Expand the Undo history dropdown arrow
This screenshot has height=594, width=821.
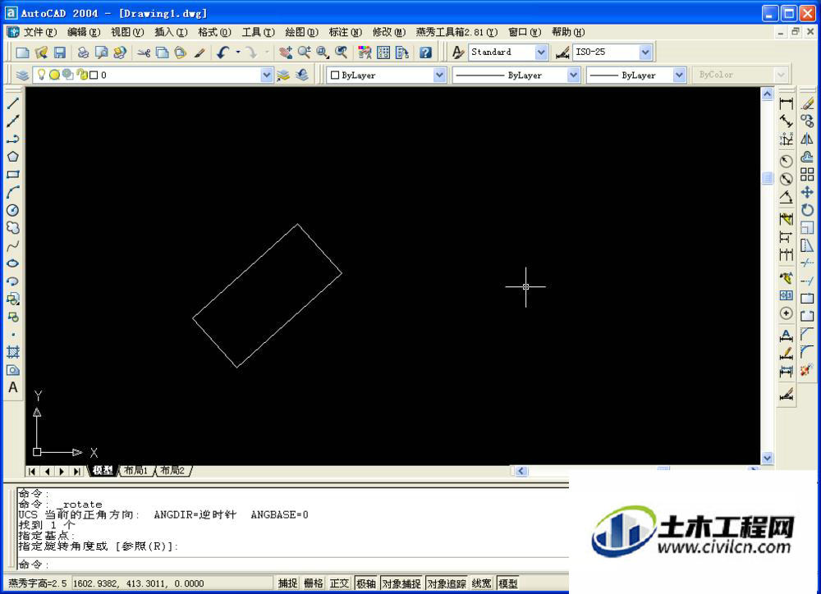coord(238,53)
